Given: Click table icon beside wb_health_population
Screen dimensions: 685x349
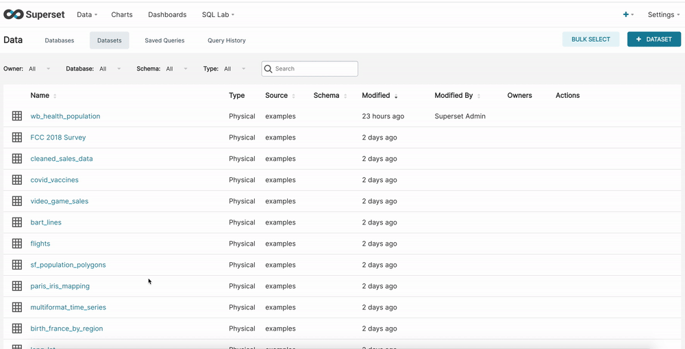Looking at the screenshot, I should (16, 116).
